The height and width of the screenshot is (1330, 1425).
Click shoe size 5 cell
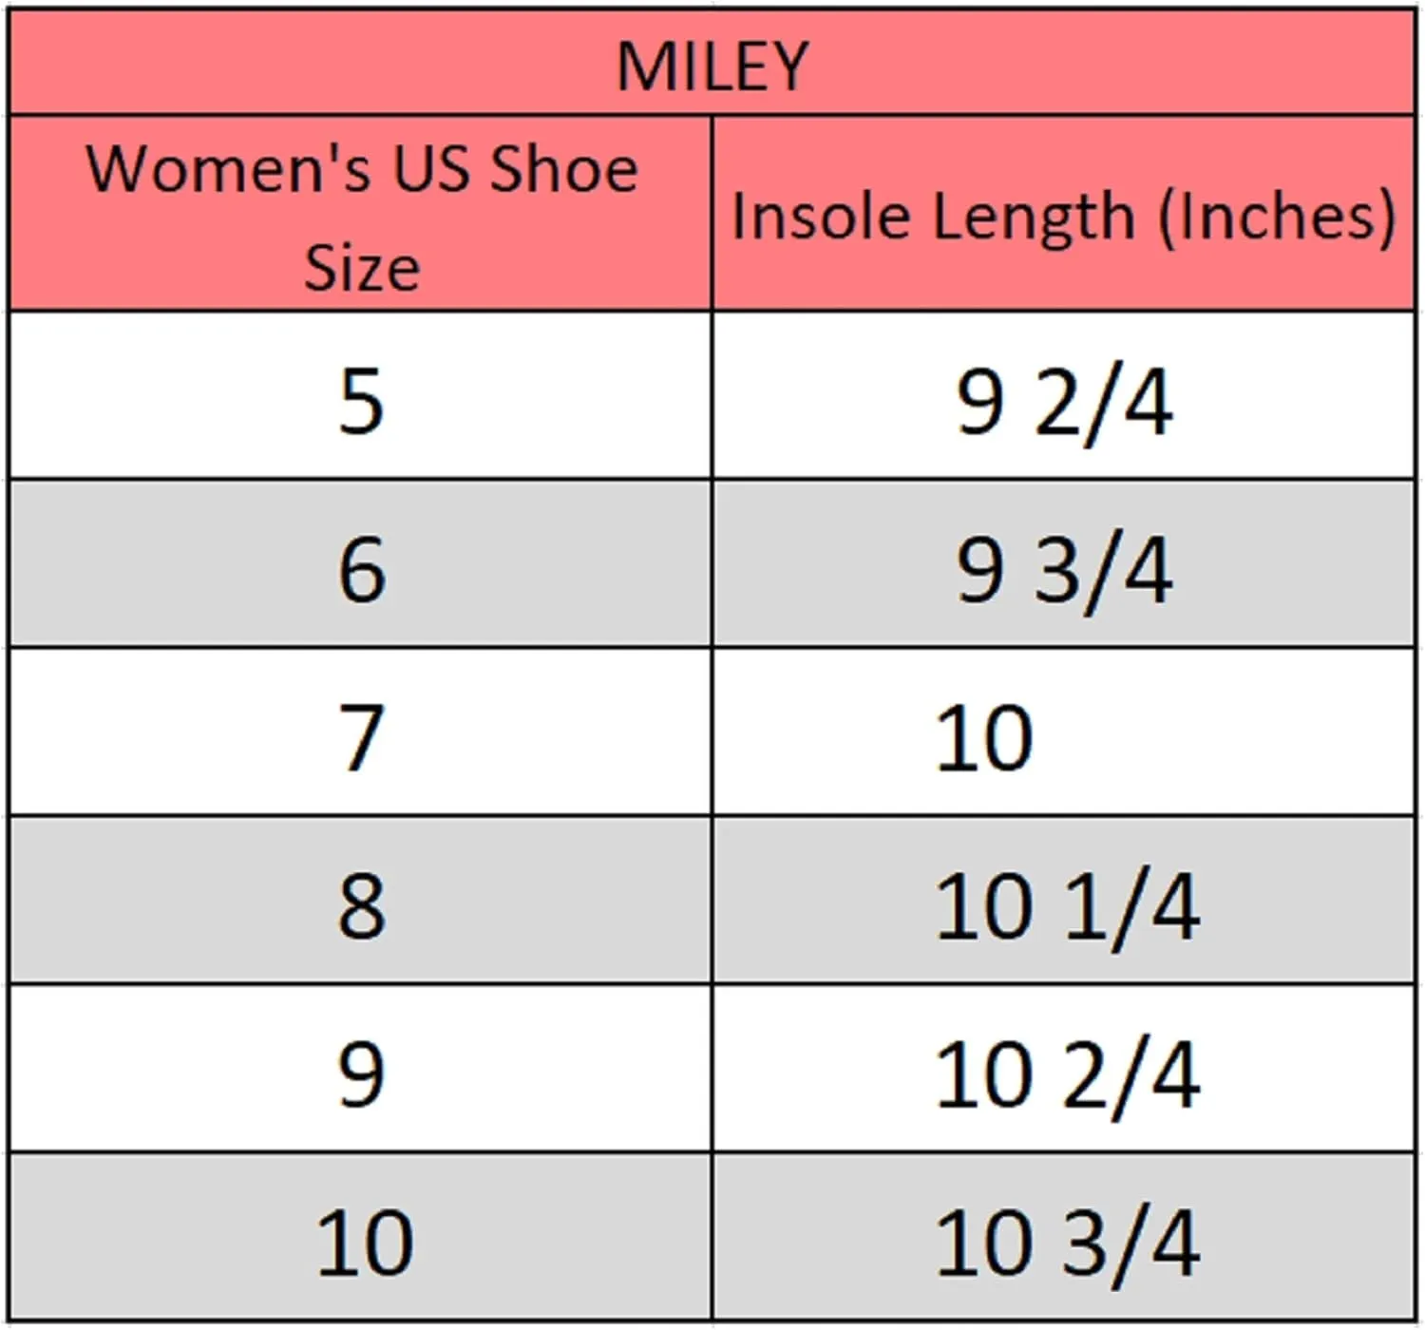pyautogui.click(x=361, y=395)
